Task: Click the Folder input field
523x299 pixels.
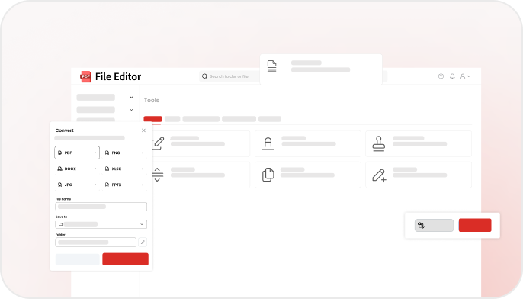Action: pyautogui.click(x=96, y=243)
